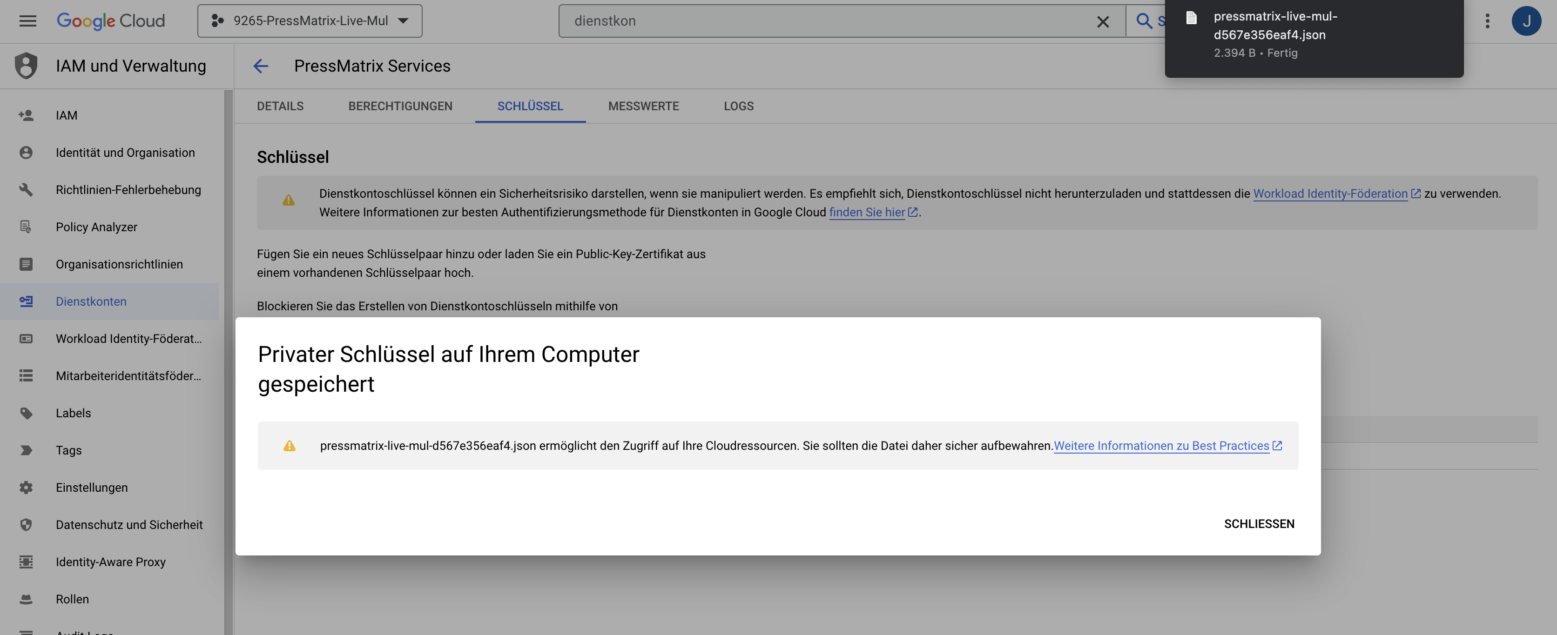
Task: Open the three-dot more options menu
Action: [x=1488, y=21]
